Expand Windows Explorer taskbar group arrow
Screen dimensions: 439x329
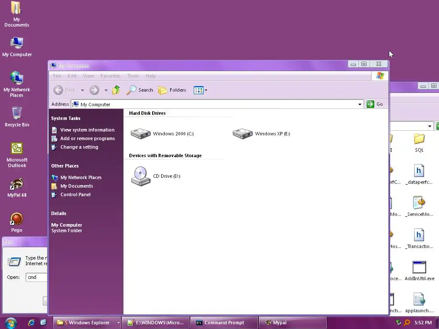coord(118,323)
